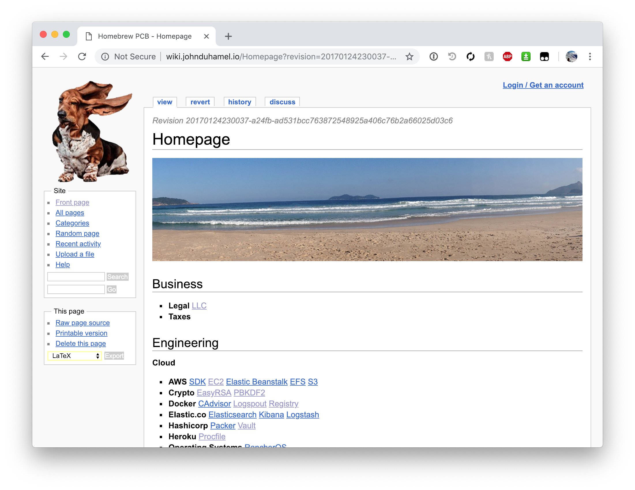
Task: Click the 1Password extension icon
Action: click(433, 56)
